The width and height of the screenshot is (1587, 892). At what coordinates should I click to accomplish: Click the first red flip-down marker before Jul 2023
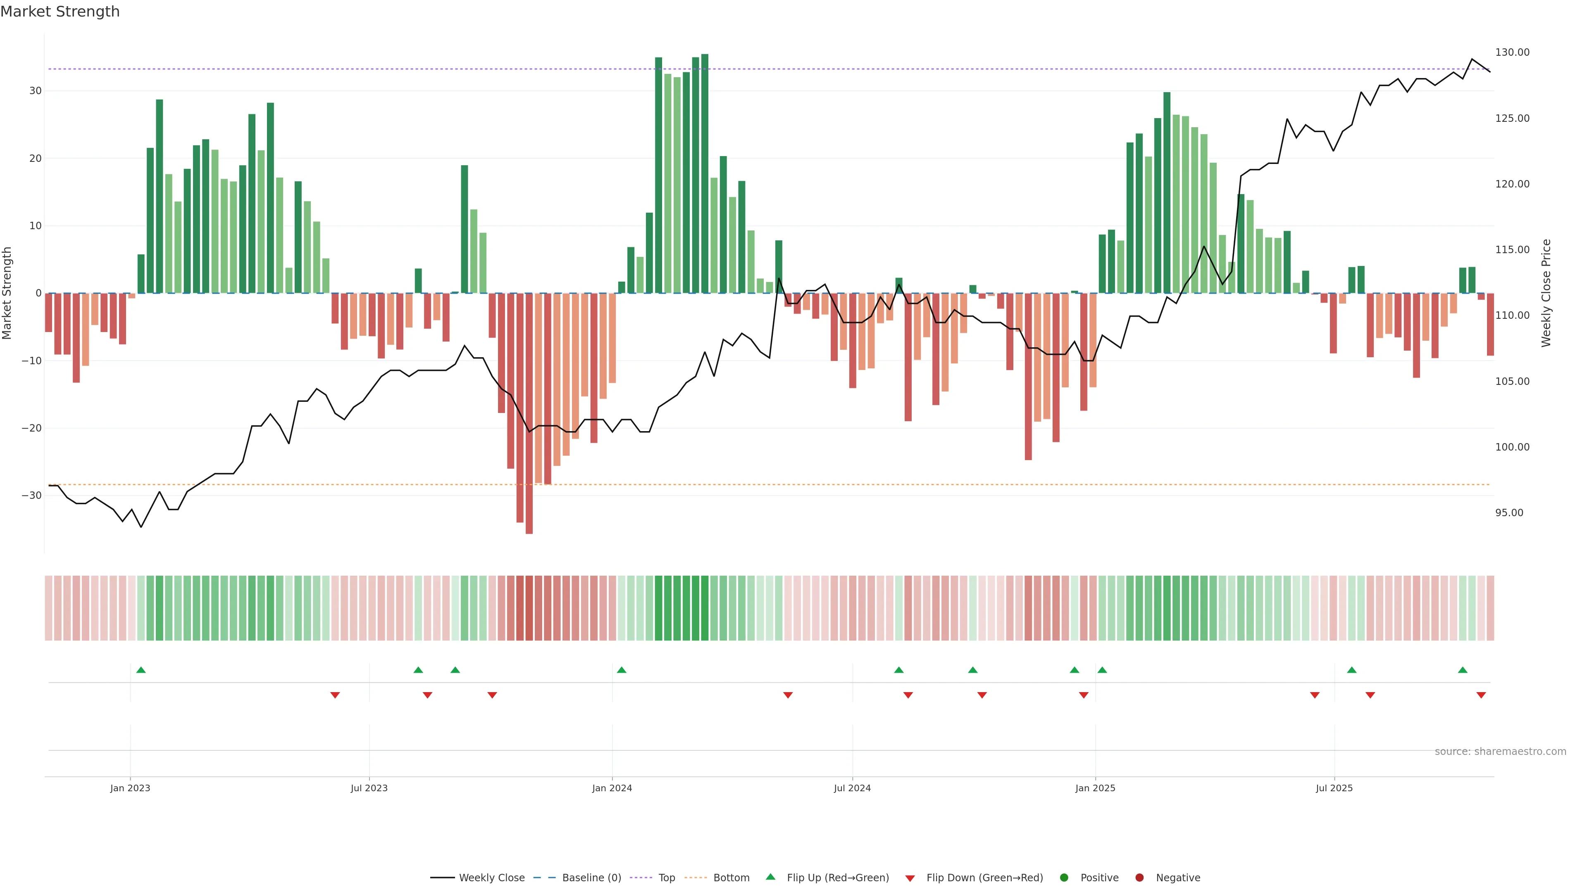click(x=335, y=695)
